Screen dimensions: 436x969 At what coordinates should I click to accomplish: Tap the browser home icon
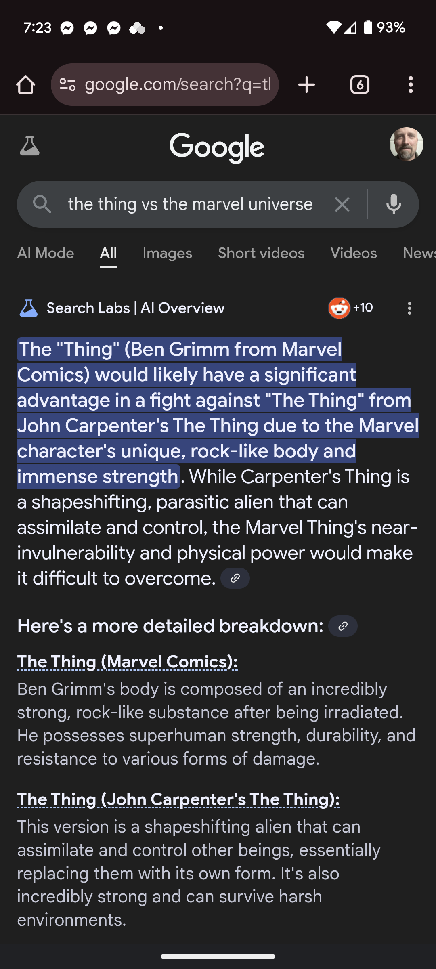[x=25, y=85]
